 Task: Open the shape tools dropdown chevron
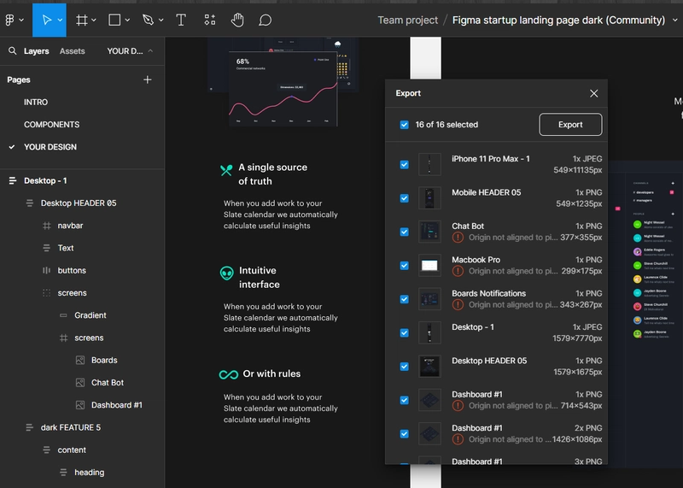coord(127,20)
